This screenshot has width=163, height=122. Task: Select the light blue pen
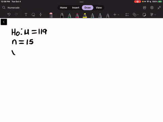[100, 16]
